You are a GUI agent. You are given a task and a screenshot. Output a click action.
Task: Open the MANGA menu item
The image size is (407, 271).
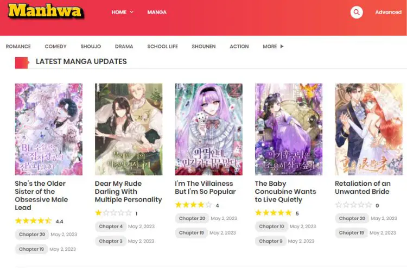pyautogui.click(x=157, y=12)
